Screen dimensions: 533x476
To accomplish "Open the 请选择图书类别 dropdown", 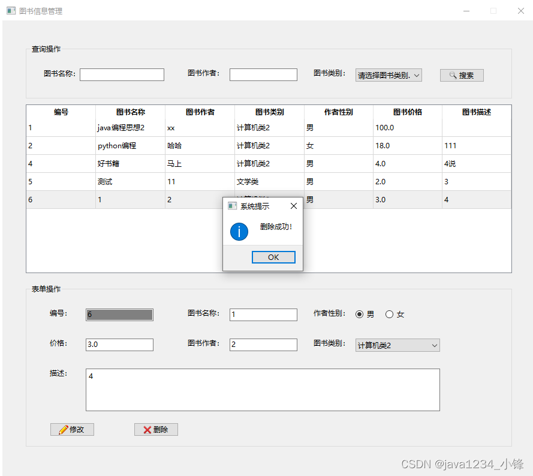I will point(388,75).
